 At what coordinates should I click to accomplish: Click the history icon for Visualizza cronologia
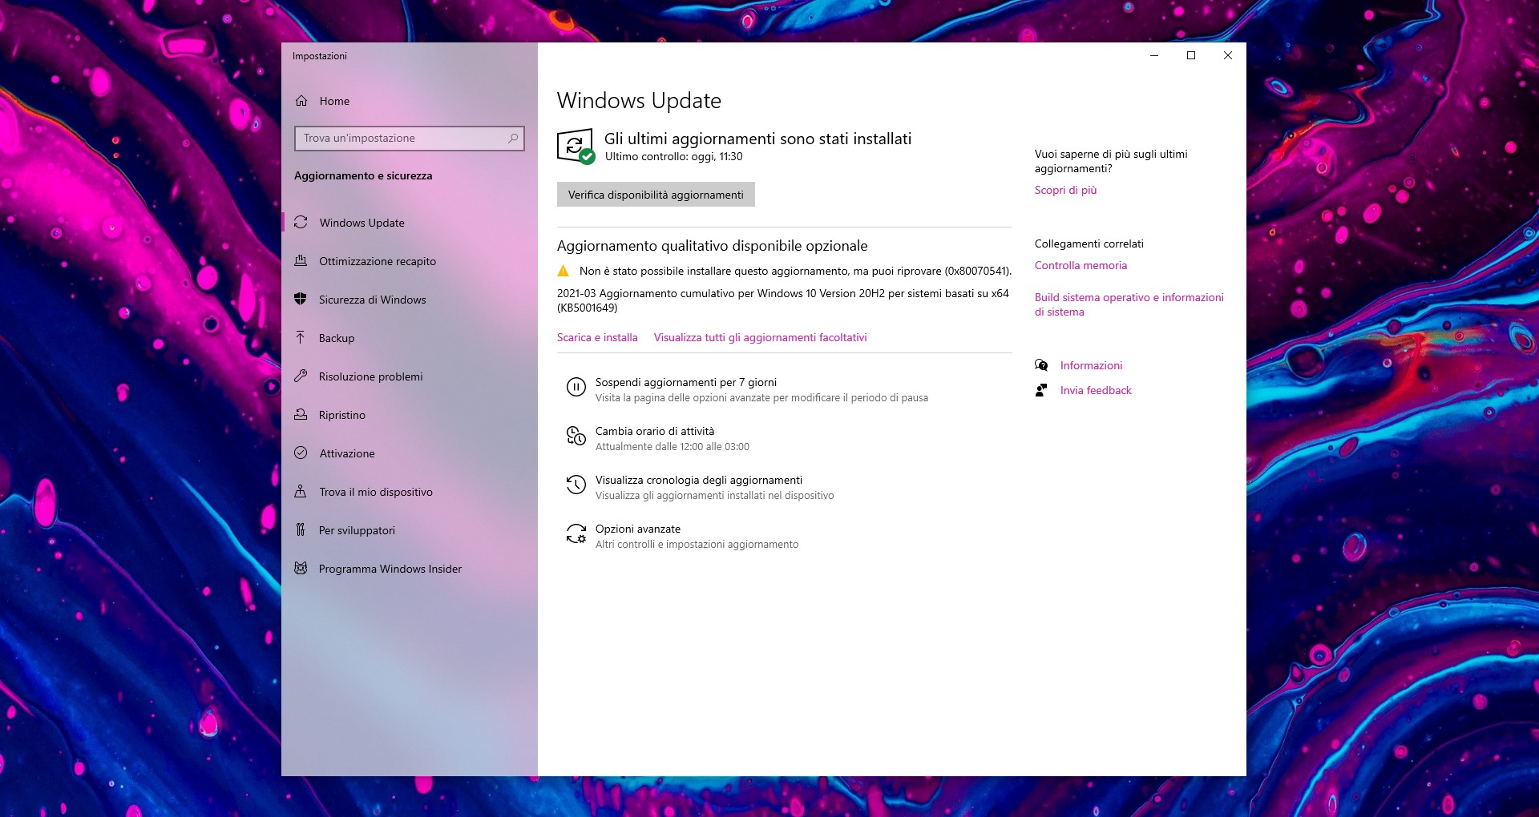click(x=576, y=485)
